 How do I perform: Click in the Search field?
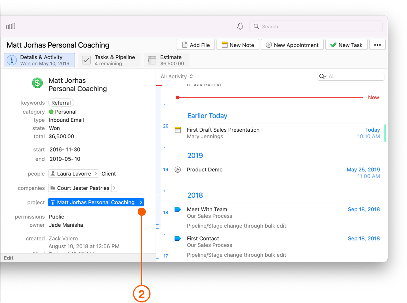[316, 26]
